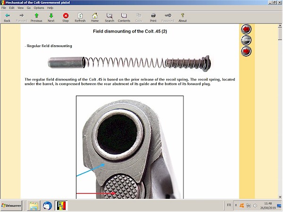Open the View menu

(21, 8)
